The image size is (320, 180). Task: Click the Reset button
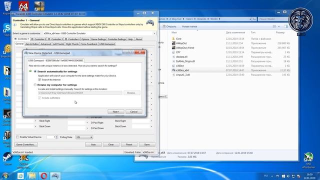(x=129, y=144)
